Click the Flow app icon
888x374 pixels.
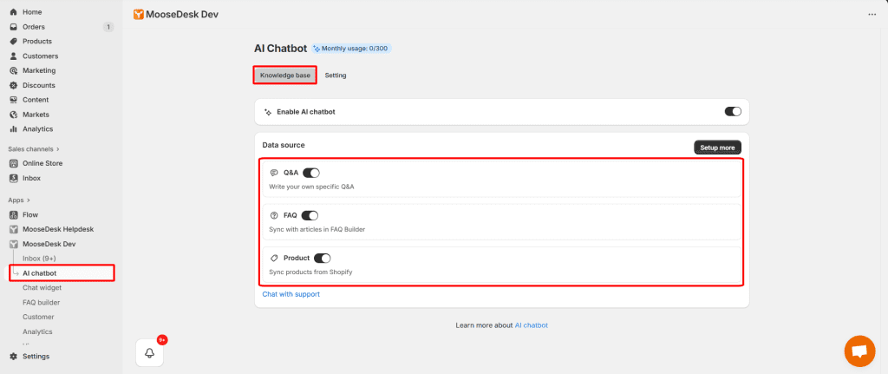[14, 214]
